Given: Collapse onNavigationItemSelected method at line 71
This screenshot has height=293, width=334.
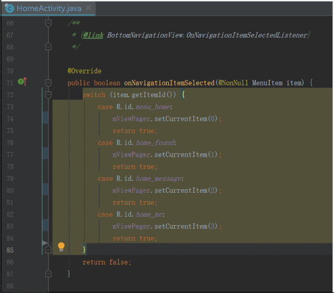Looking at the screenshot, I should [49, 83].
